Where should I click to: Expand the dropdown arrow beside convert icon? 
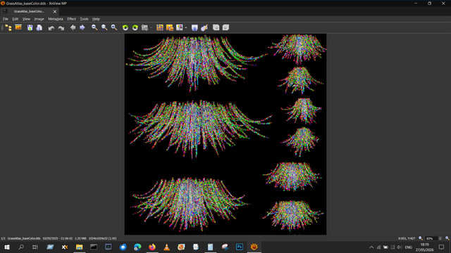[x=151, y=28]
